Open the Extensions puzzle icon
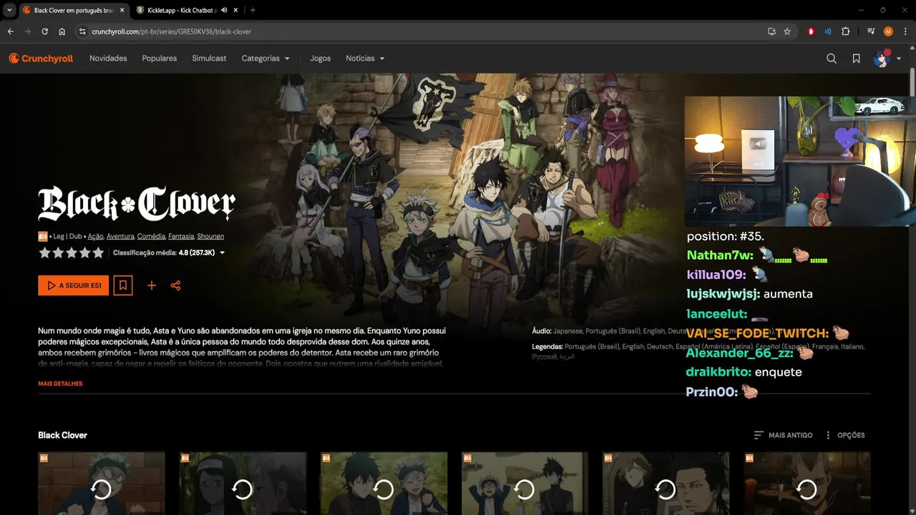Viewport: 916px width, 515px height. click(846, 31)
